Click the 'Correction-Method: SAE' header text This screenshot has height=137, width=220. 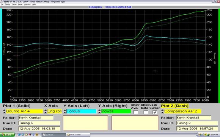click(118, 7)
